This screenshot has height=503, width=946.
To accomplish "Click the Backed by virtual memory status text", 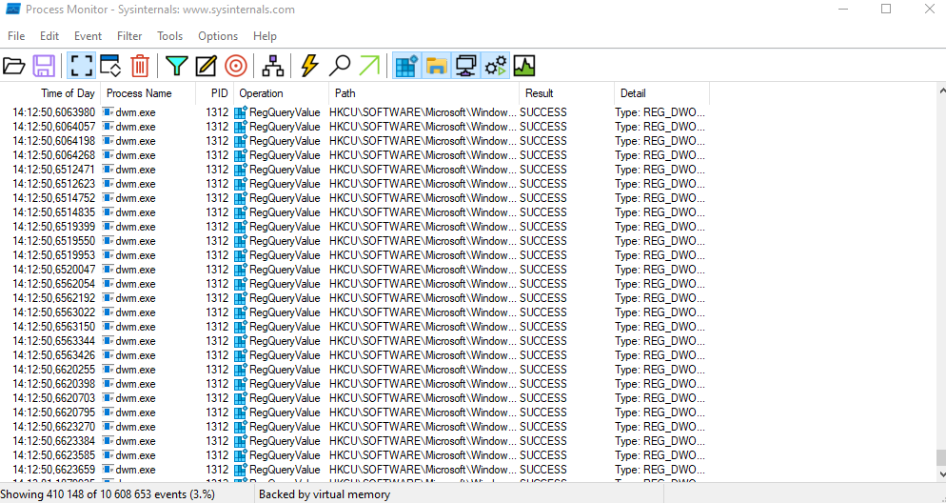I will pos(325,494).
